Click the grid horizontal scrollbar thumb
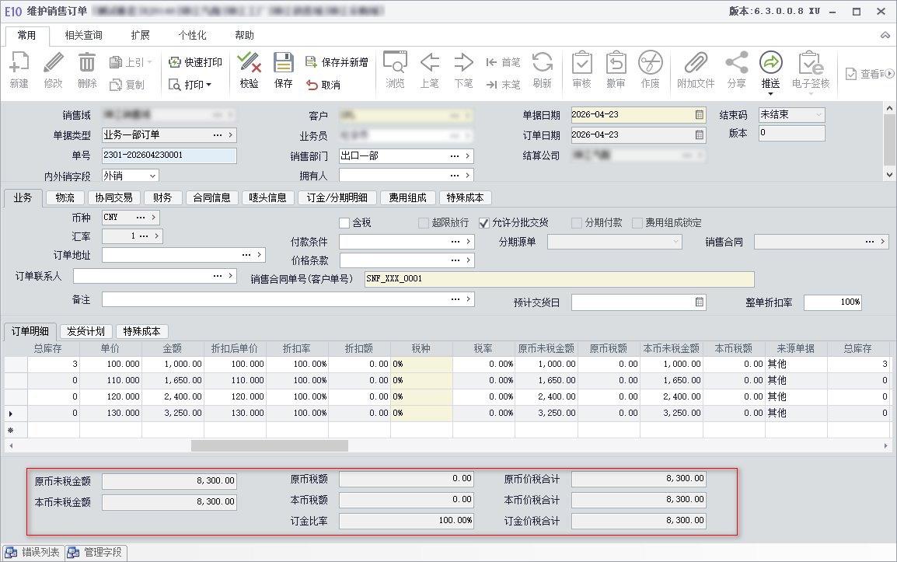This screenshot has height=562, width=897. coord(270,445)
